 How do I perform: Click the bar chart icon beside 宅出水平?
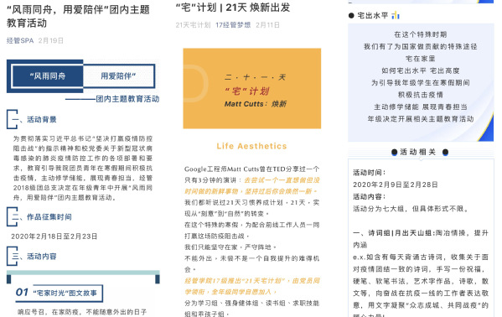click(396, 15)
